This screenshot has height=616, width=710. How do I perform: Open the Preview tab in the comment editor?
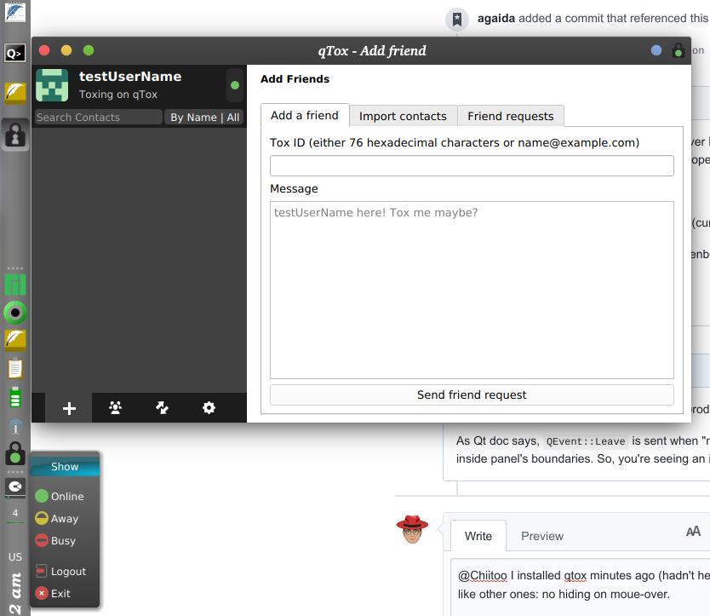pos(542,536)
